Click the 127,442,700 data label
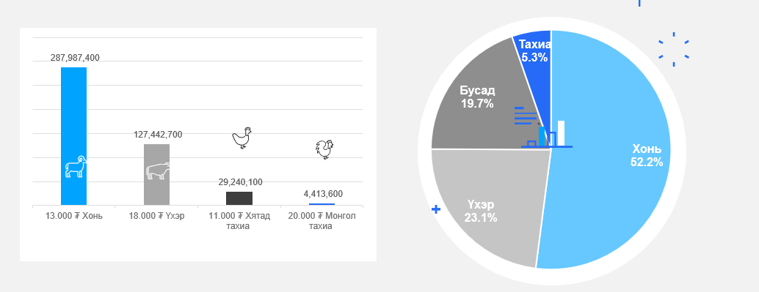Viewport: 759px width, 292px height. pos(158,135)
